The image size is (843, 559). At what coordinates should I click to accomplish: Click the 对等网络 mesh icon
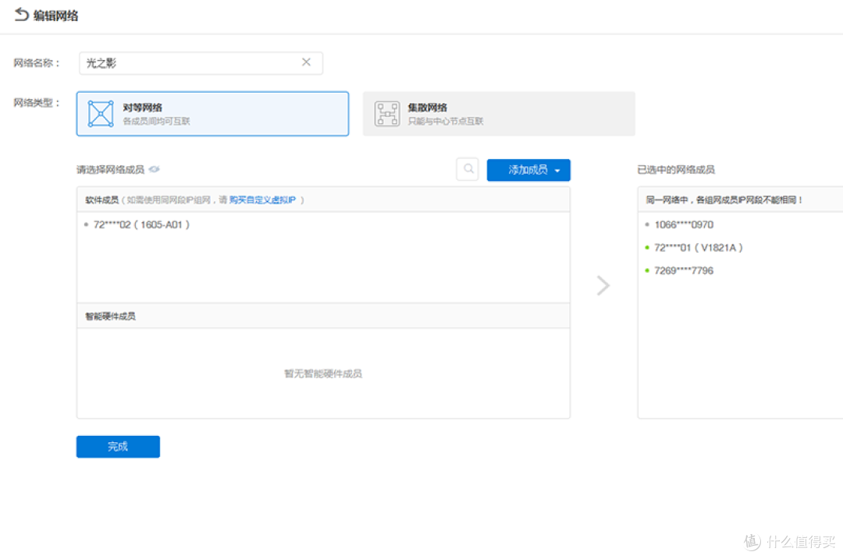point(101,113)
